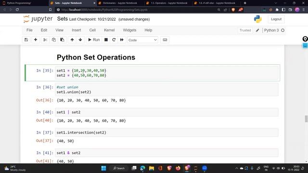Viewport: 308px width, 173px height.
Task: Open File Explorer from taskbar
Action: [152, 168]
